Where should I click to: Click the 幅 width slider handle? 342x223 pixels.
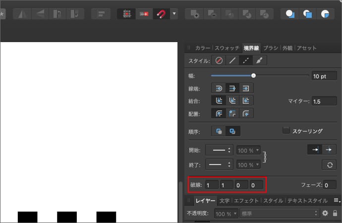click(253, 76)
